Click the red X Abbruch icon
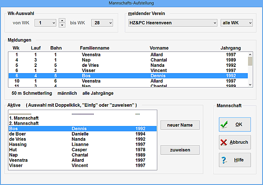 pyautogui.click(x=224, y=143)
